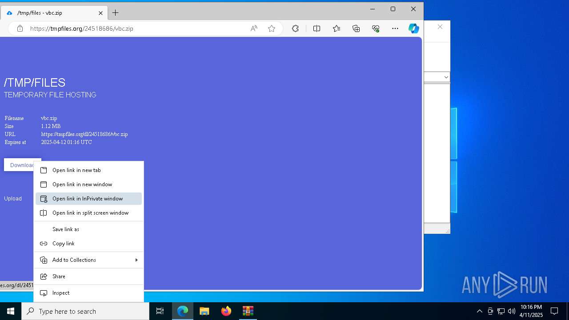Expand Add to Collections submenu arrow
Screen dimensions: 569x320
pyautogui.click(x=136, y=260)
